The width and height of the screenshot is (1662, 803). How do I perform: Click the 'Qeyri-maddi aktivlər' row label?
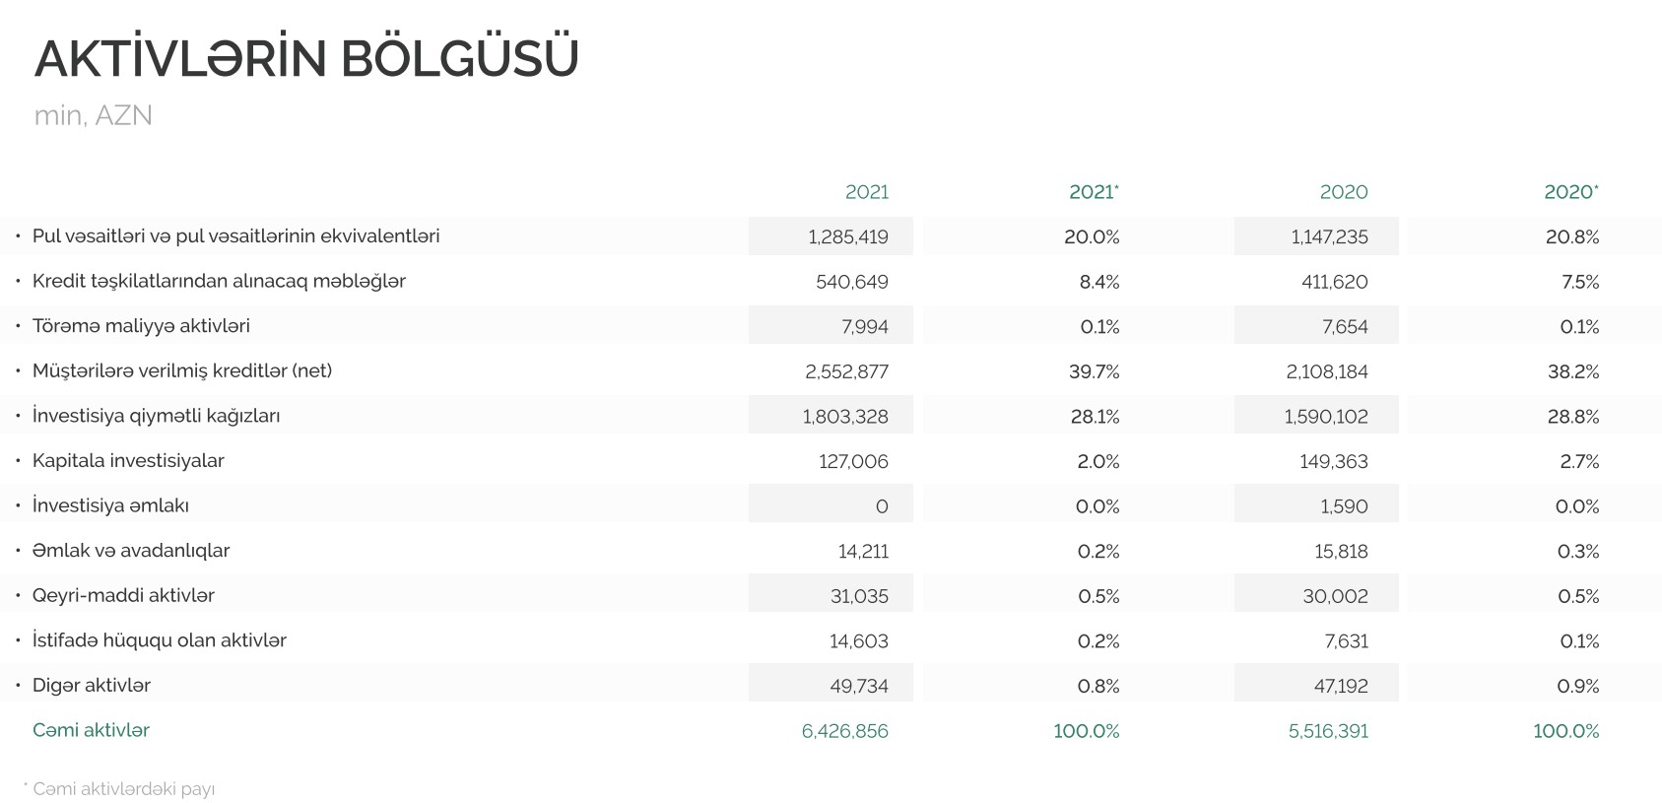pyautogui.click(x=123, y=596)
